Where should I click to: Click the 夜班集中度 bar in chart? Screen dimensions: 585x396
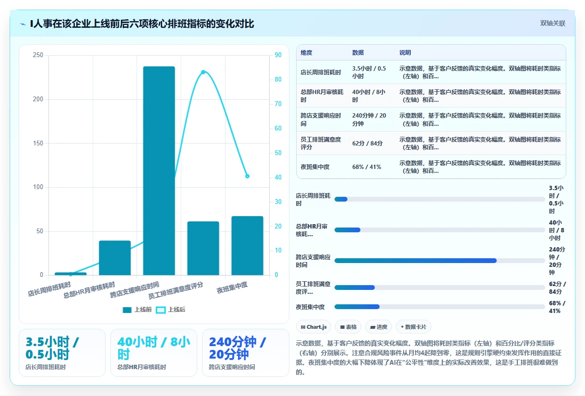247,246
